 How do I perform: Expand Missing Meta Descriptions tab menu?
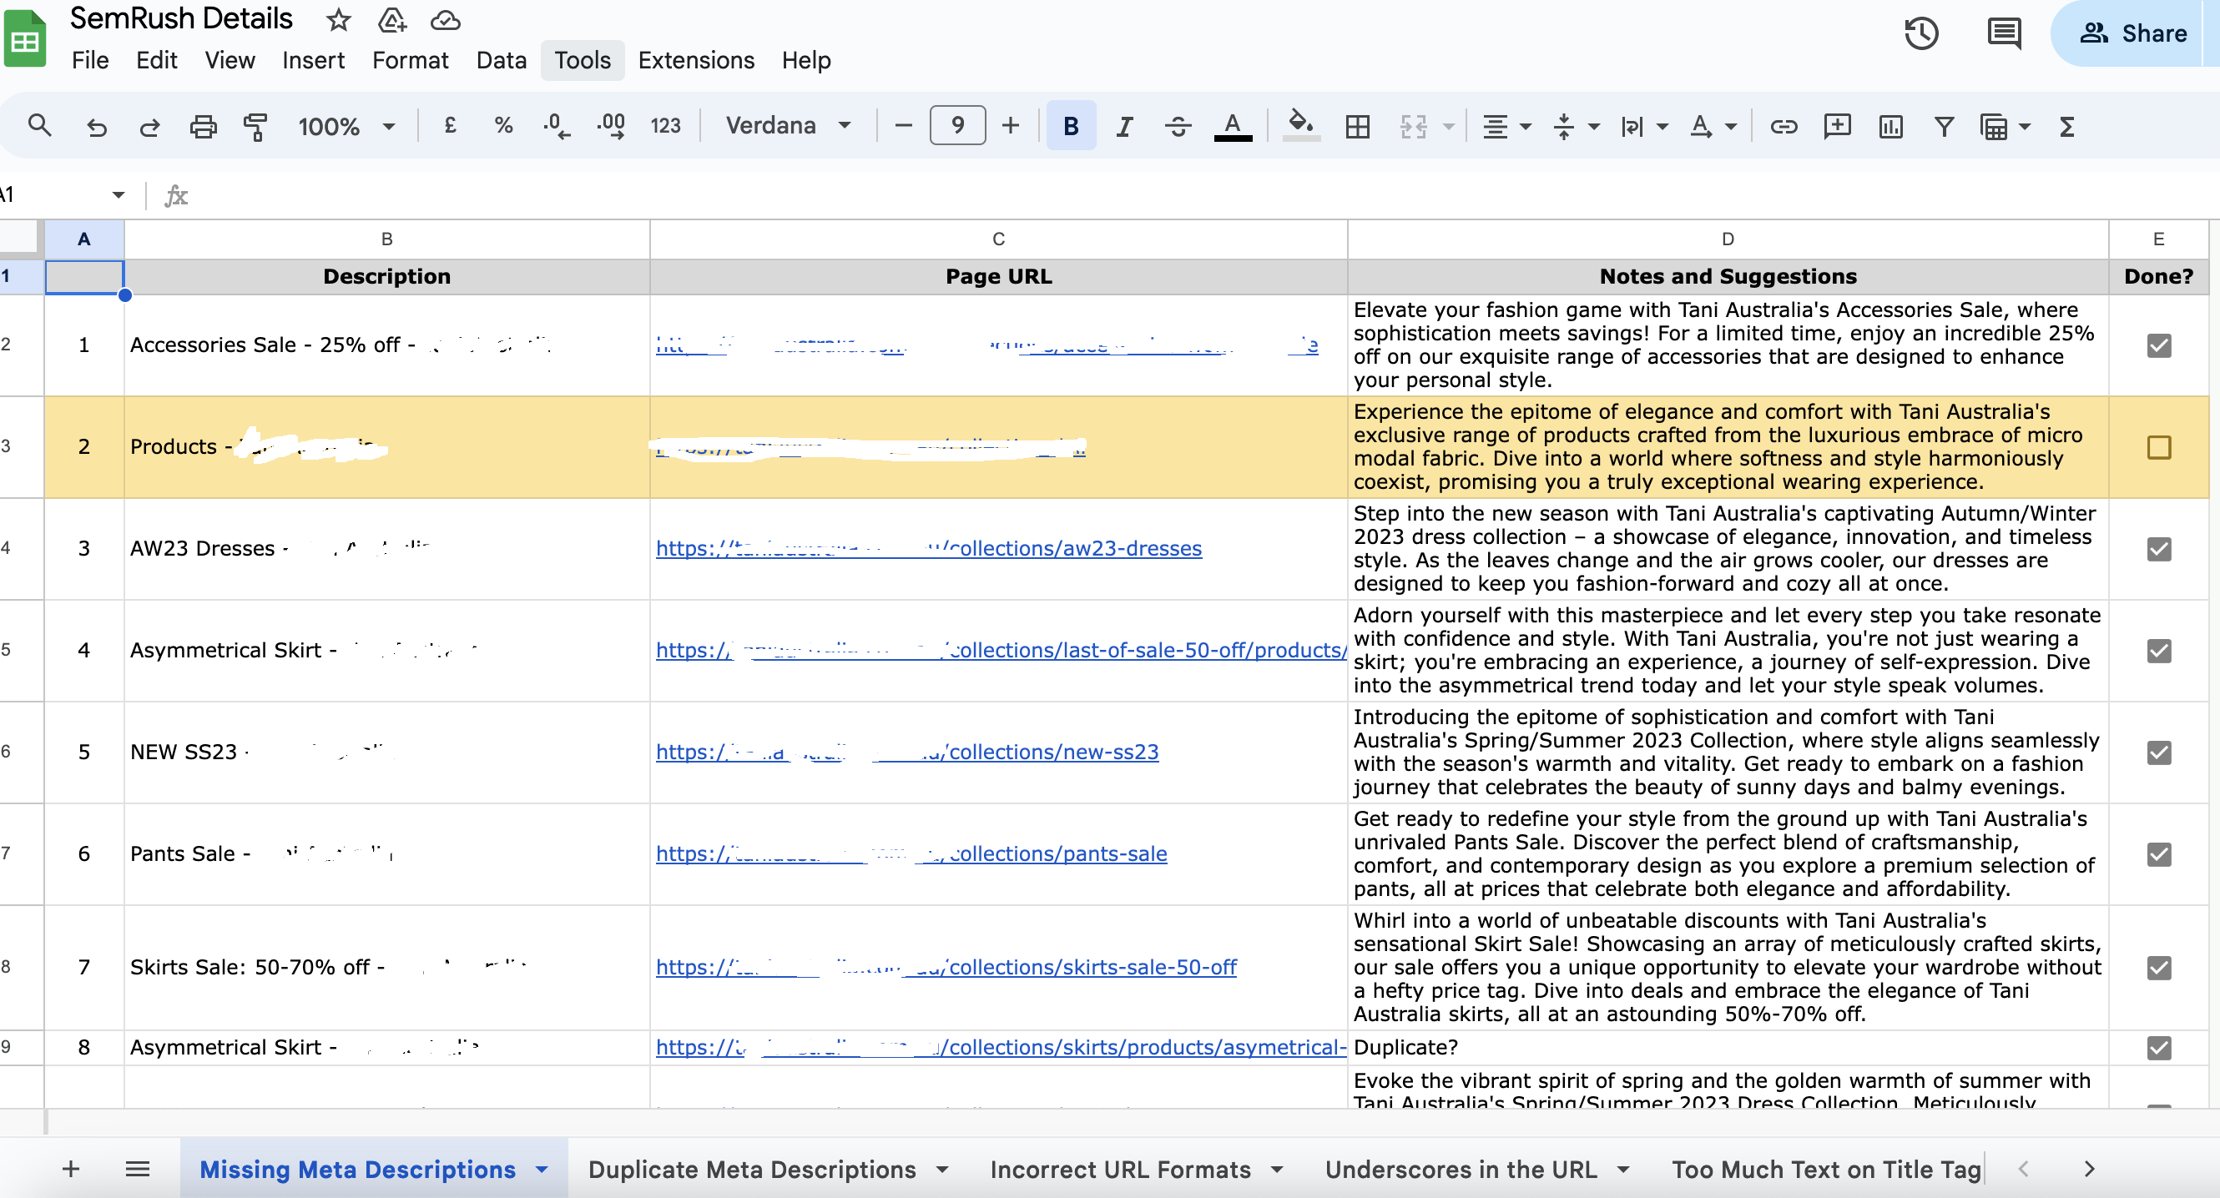pos(542,1169)
